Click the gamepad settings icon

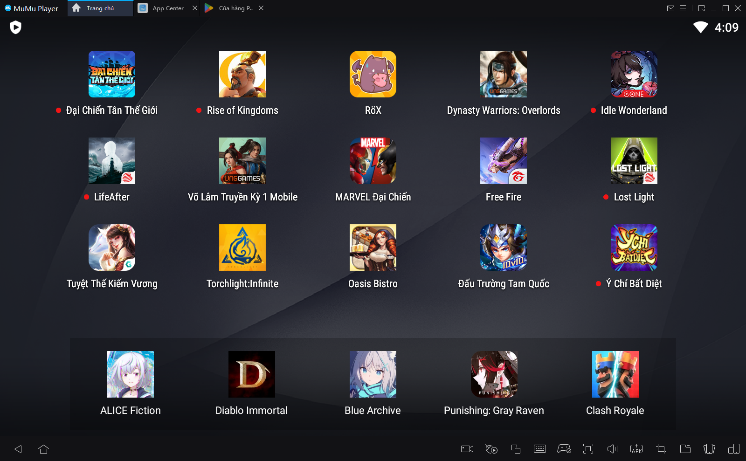pyautogui.click(x=564, y=449)
